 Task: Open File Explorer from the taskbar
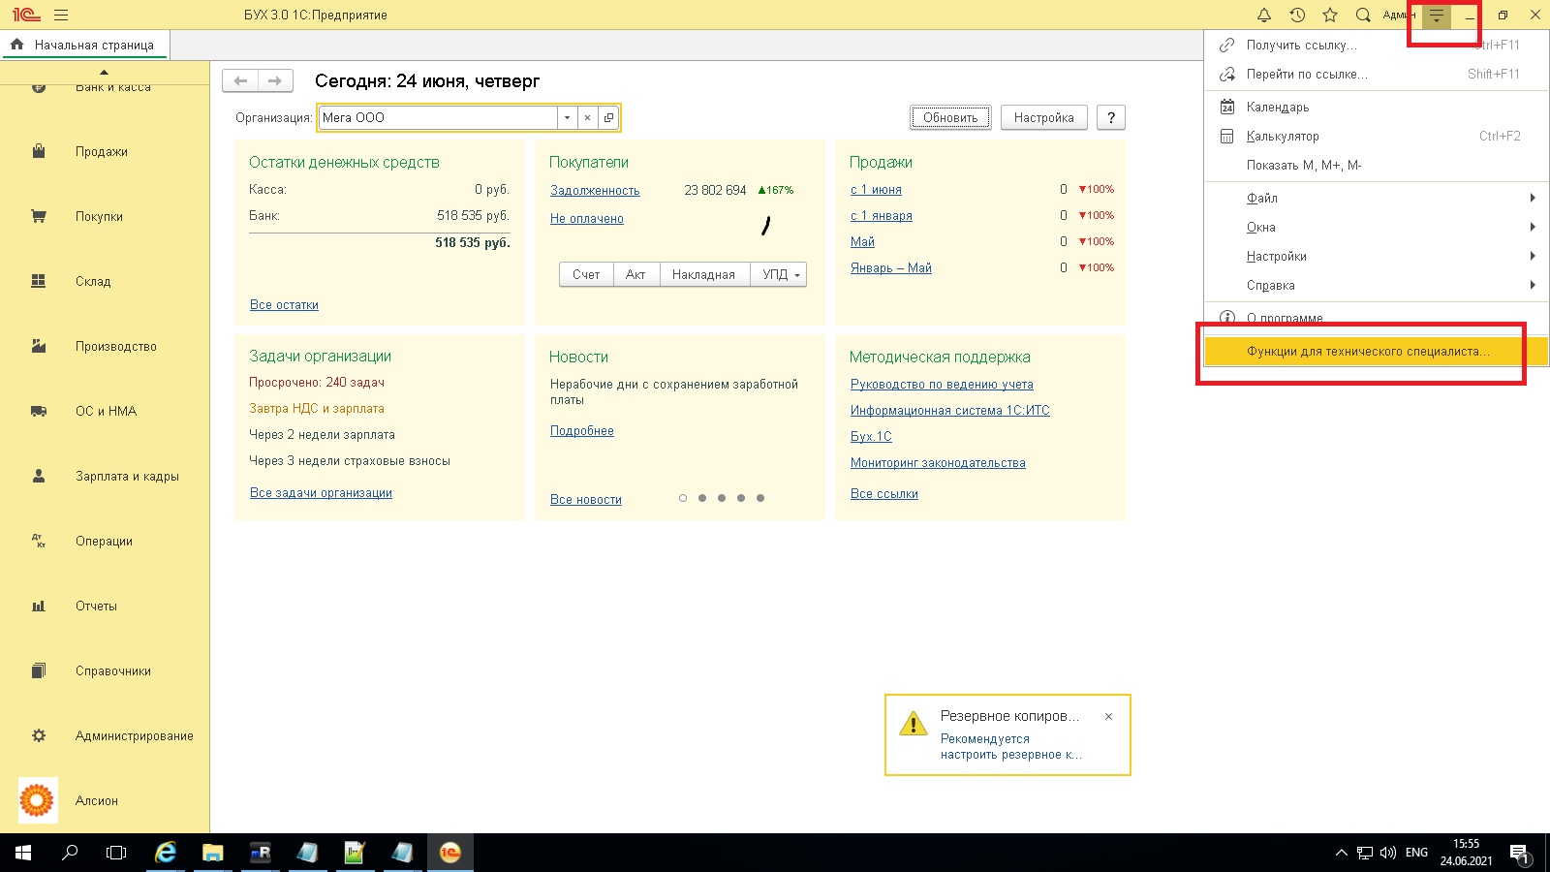[212, 853]
